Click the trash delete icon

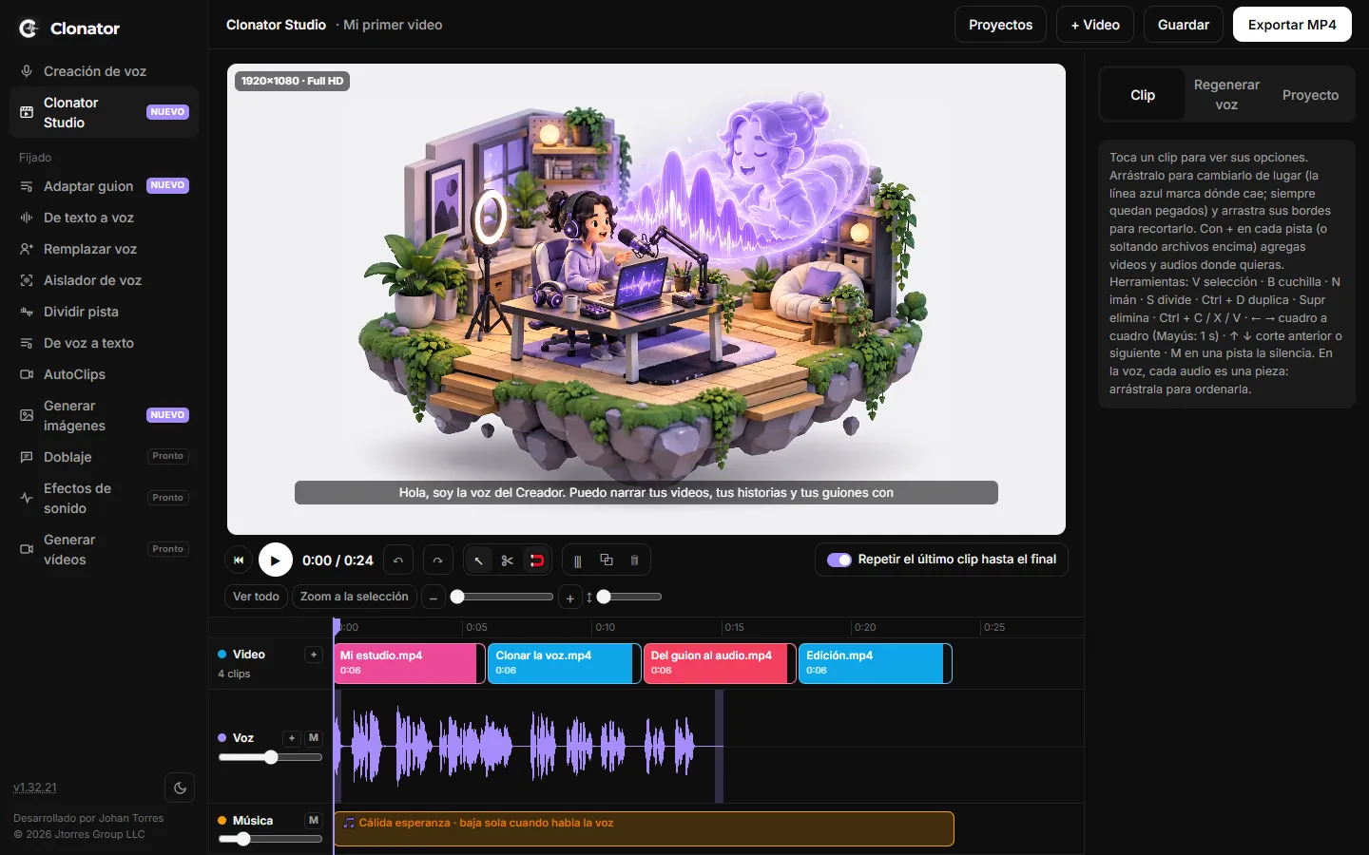635,560
